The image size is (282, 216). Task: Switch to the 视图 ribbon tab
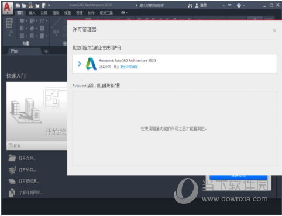67,13
